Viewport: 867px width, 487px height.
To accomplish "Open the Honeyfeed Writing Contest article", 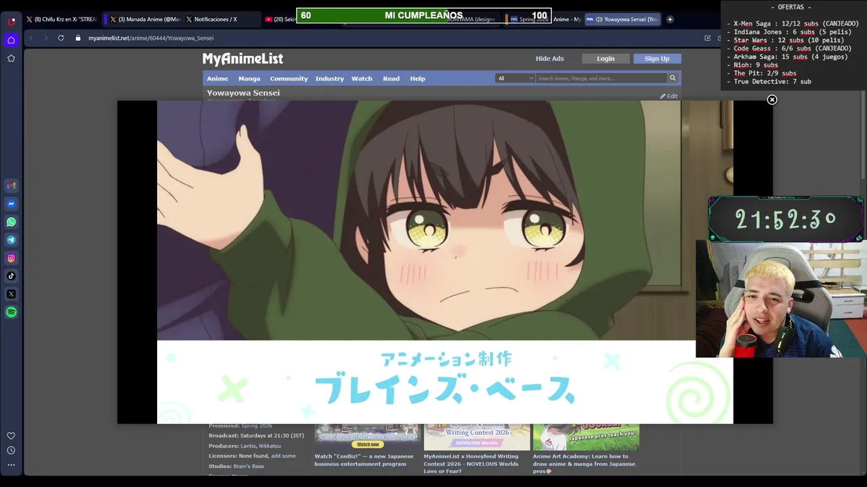I will (x=471, y=464).
